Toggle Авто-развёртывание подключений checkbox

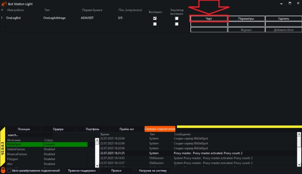[9, 170]
